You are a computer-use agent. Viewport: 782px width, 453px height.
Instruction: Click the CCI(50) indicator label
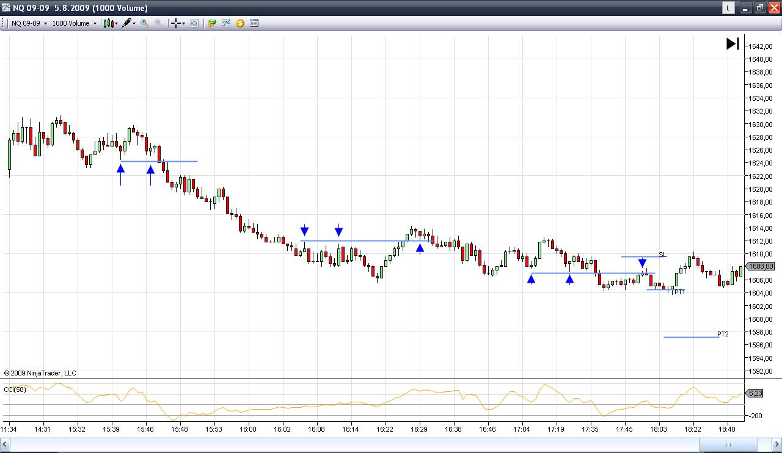pos(15,390)
